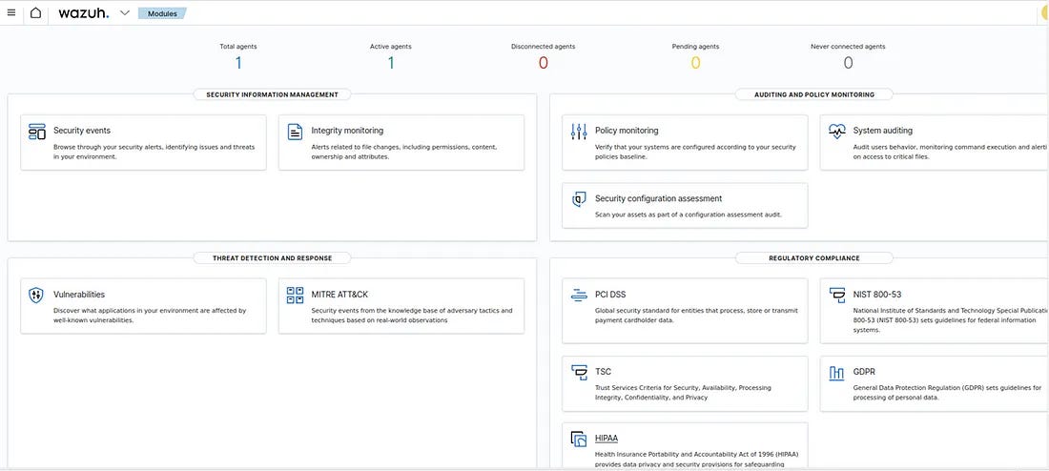Click the GDPR chart icon
1049x471 pixels.
(837, 373)
